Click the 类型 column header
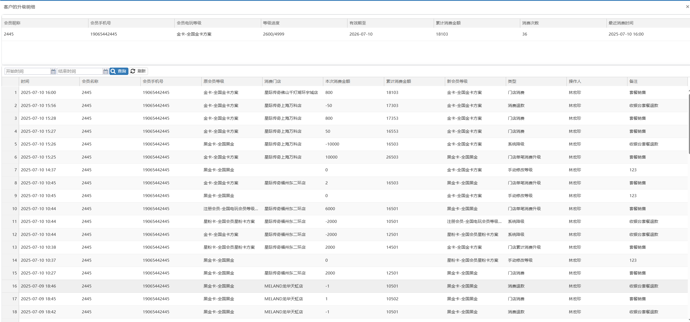 512,81
